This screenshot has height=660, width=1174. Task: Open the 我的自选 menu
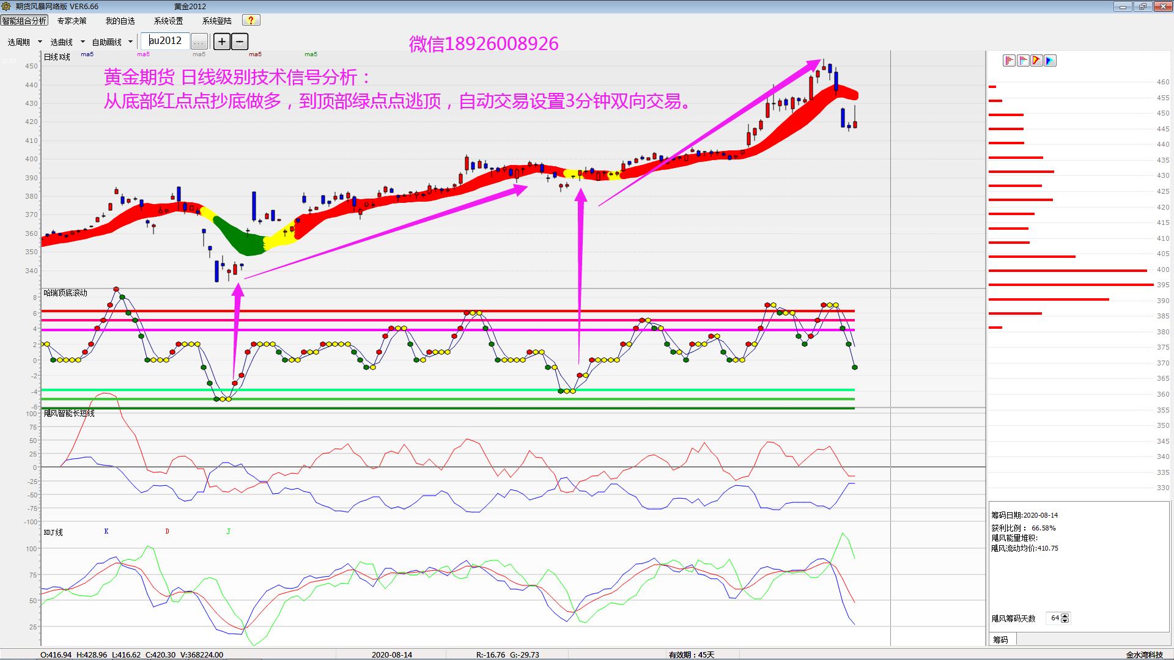[120, 21]
